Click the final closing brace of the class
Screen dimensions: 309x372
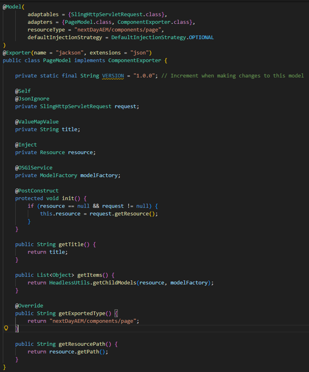coord(4,367)
